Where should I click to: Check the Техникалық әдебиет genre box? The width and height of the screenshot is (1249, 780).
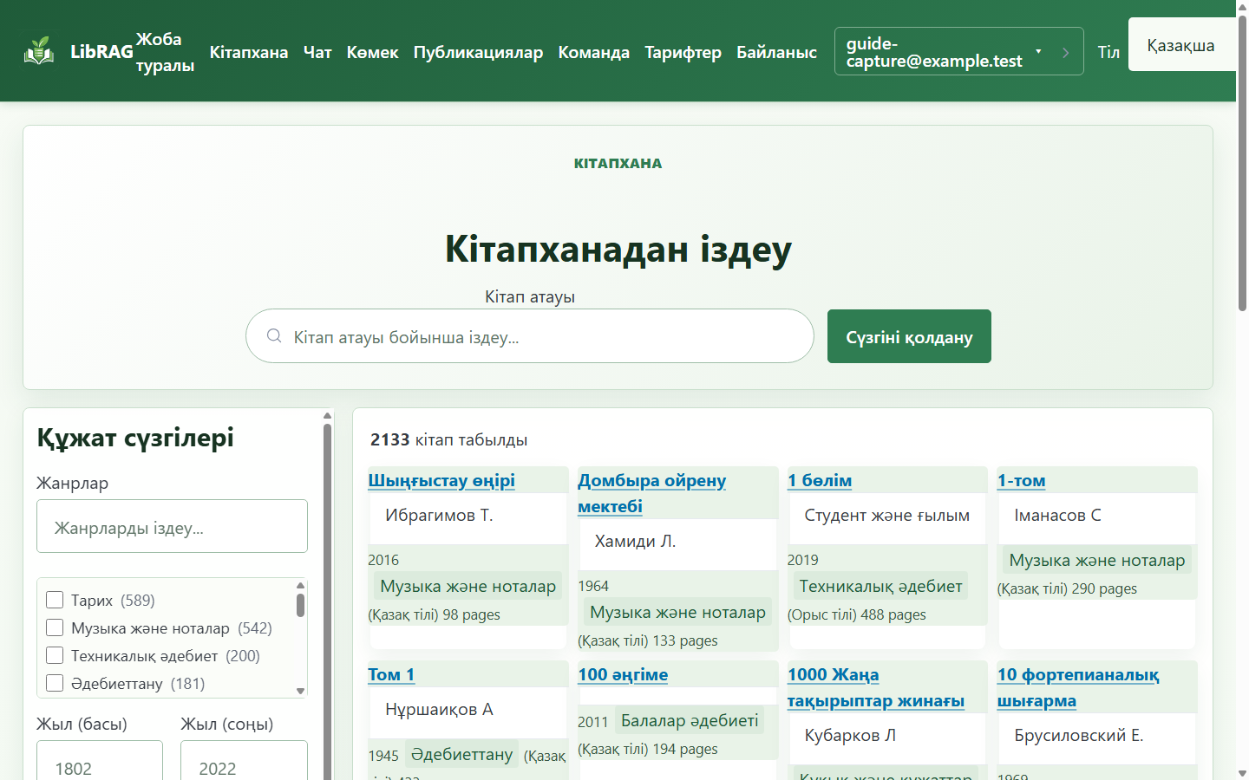(x=55, y=655)
